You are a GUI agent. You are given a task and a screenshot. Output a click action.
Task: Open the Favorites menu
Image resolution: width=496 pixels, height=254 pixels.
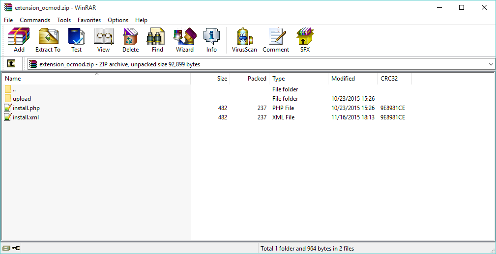(89, 20)
